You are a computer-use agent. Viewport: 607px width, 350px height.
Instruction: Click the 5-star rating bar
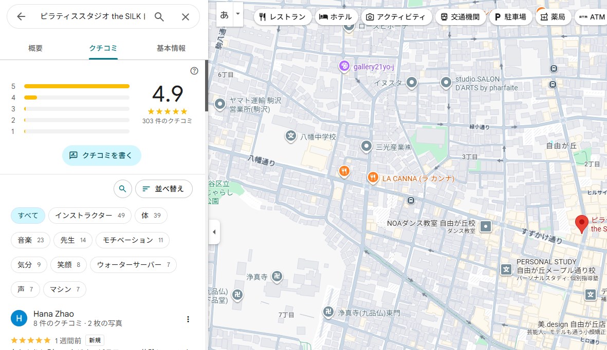coord(77,86)
